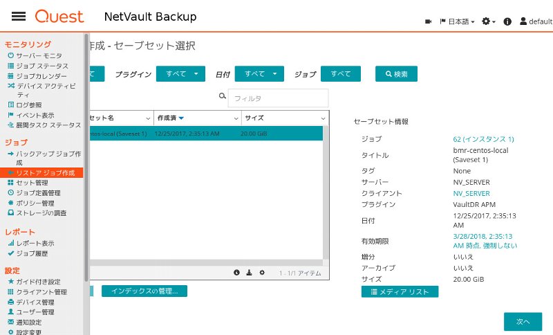This screenshot has height=335, width=553.
Task: Open デバイス アクティビティ in sidebar
Action: click(46, 90)
